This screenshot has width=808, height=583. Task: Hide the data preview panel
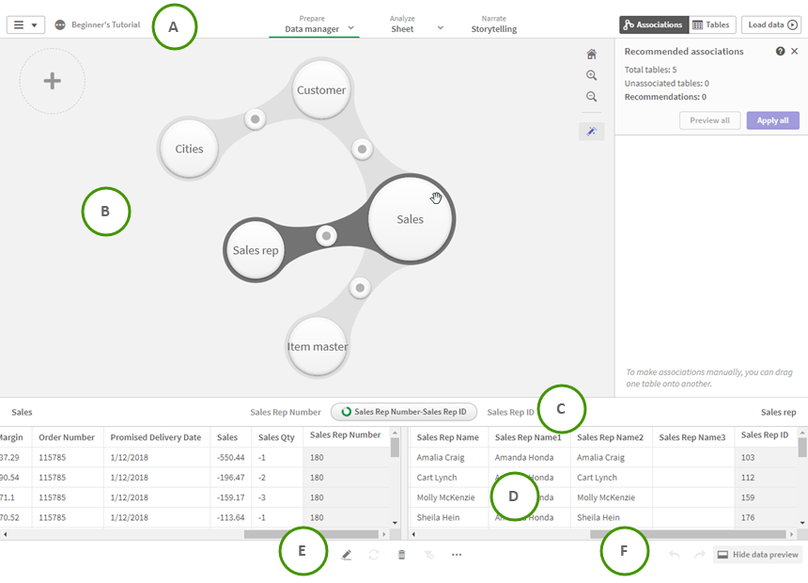click(x=757, y=555)
